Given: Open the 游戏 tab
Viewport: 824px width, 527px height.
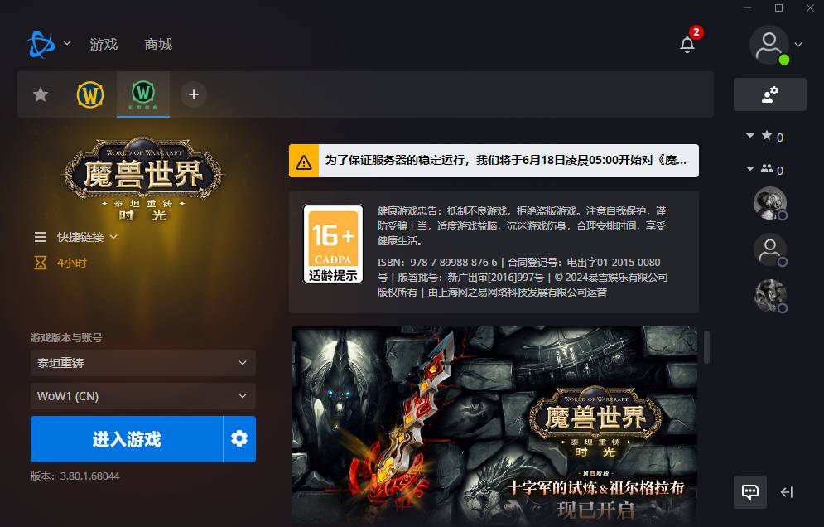Looking at the screenshot, I should tap(104, 44).
